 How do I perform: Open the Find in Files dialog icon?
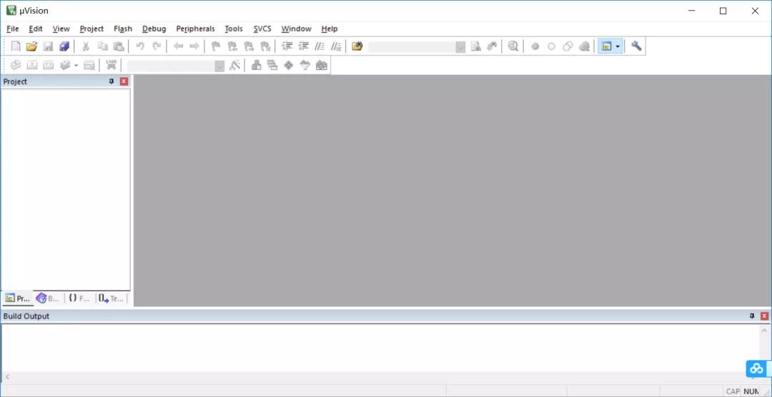click(357, 46)
